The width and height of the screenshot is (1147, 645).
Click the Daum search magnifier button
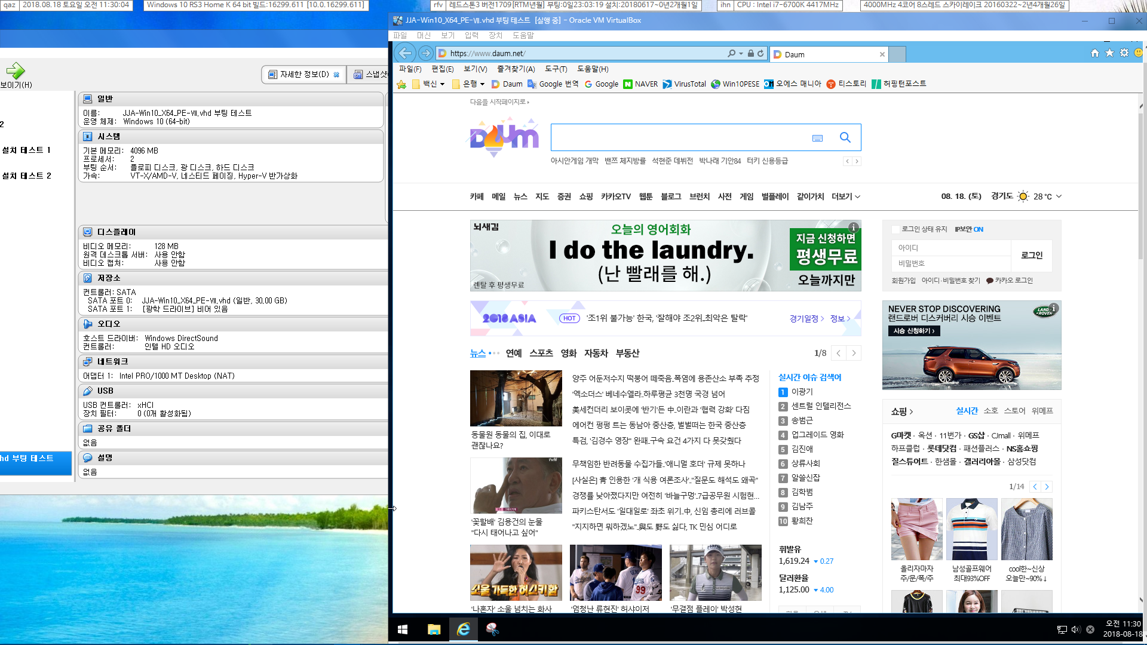(x=845, y=137)
